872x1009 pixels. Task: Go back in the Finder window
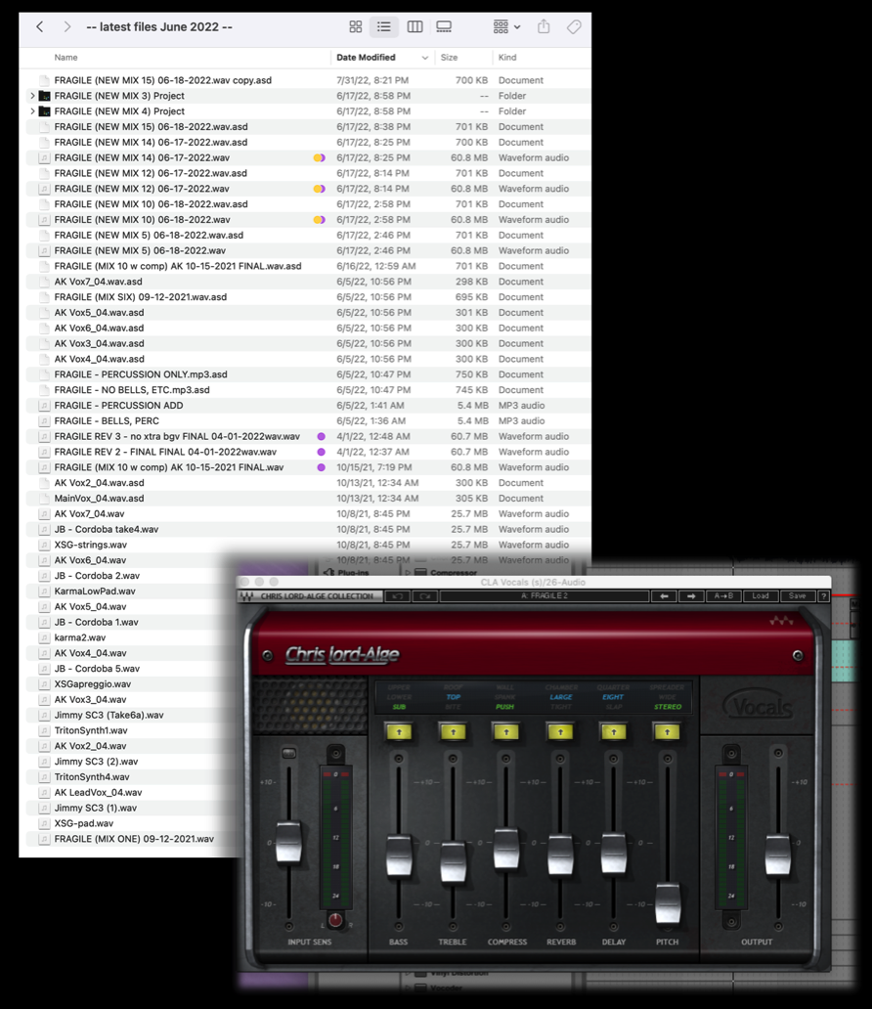(40, 27)
